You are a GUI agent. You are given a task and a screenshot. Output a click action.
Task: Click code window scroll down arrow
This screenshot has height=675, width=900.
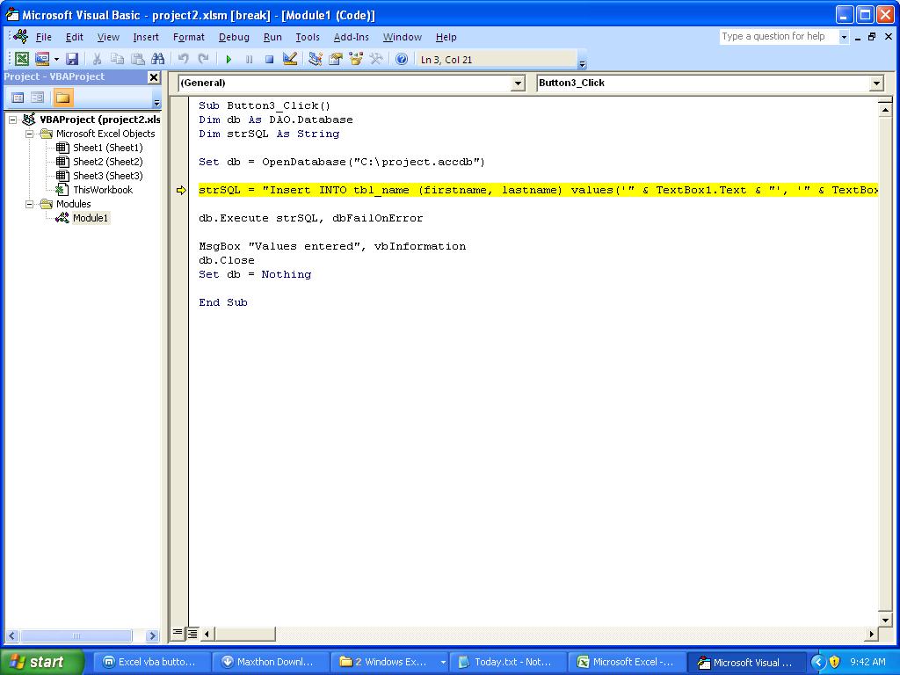click(x=885, y=620)
